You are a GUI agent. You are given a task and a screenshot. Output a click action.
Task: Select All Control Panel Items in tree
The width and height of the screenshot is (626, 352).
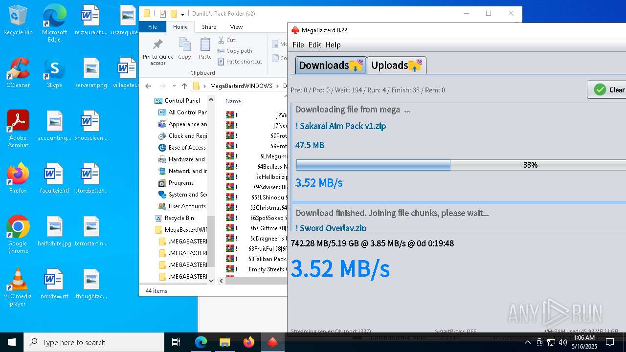coord(182,112)
